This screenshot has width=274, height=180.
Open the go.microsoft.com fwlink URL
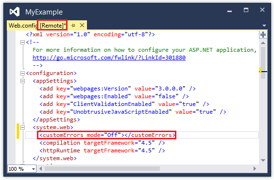point(109,58)
